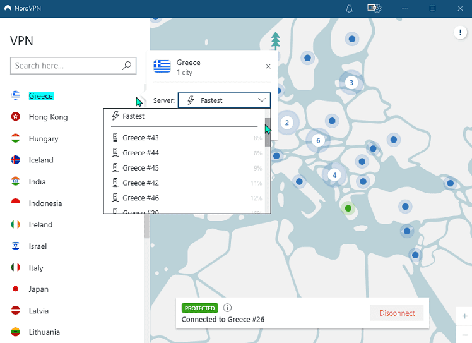Click the Japan flag icon
The width and height of the screenshot is (472, 343).
16,289
